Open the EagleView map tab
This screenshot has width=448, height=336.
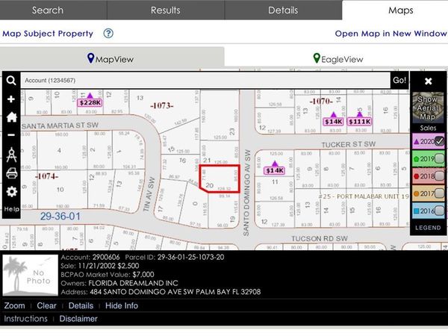tap(337, 59)
